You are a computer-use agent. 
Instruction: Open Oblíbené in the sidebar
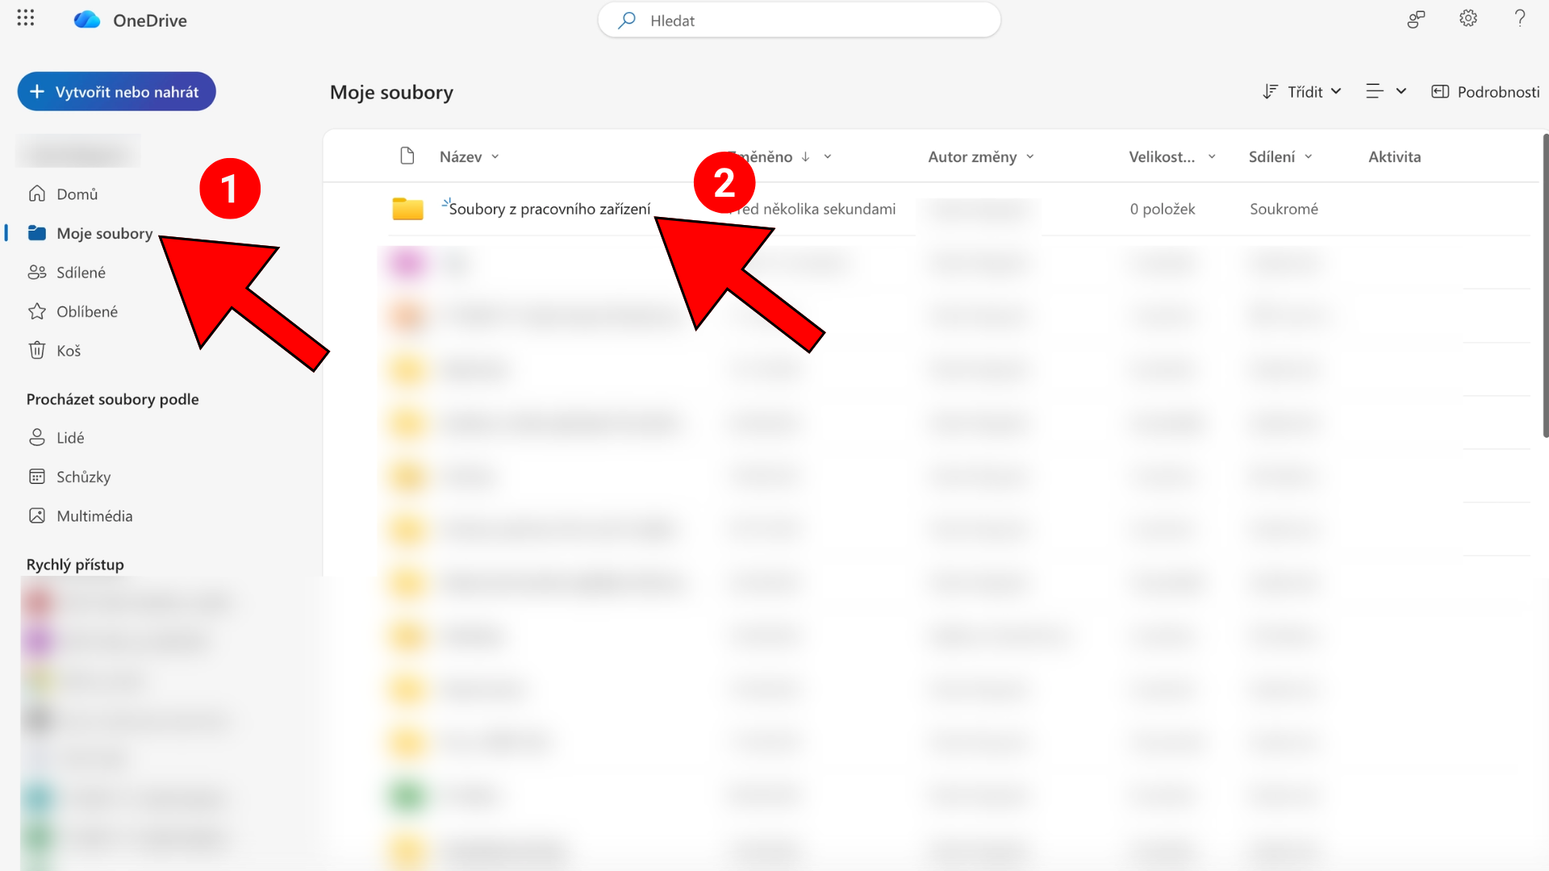[73, 312]
